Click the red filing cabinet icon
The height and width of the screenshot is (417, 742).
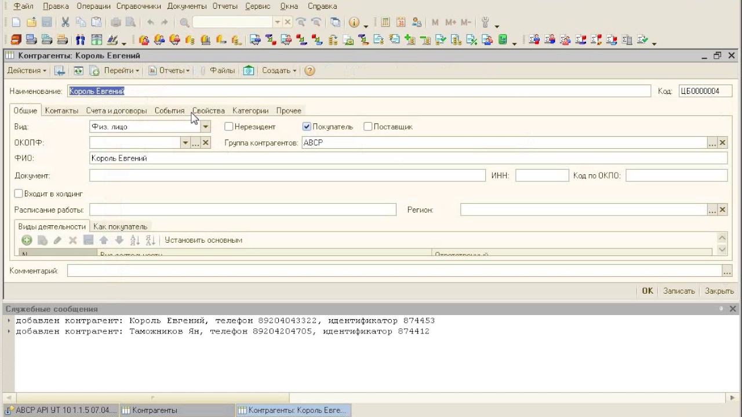16,40
